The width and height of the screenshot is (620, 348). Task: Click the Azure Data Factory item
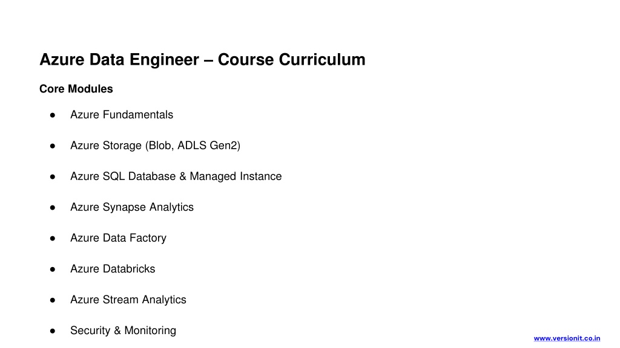(118, 238)
